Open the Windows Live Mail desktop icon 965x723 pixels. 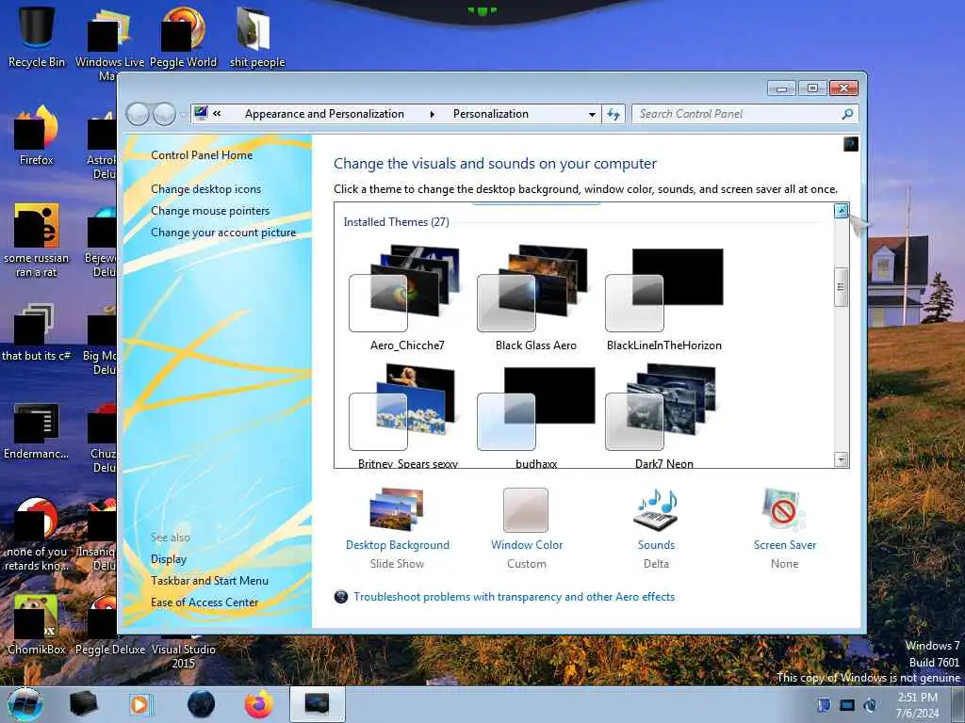(109, 41)
